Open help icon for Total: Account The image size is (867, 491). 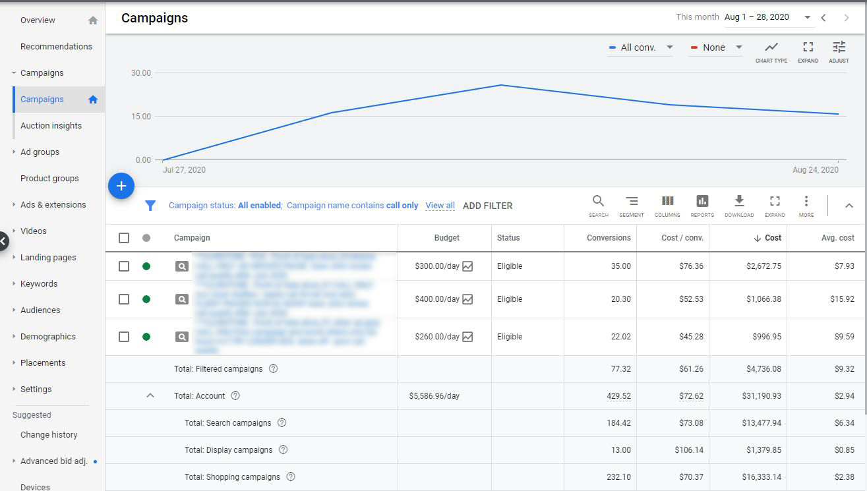pos(235,396)
